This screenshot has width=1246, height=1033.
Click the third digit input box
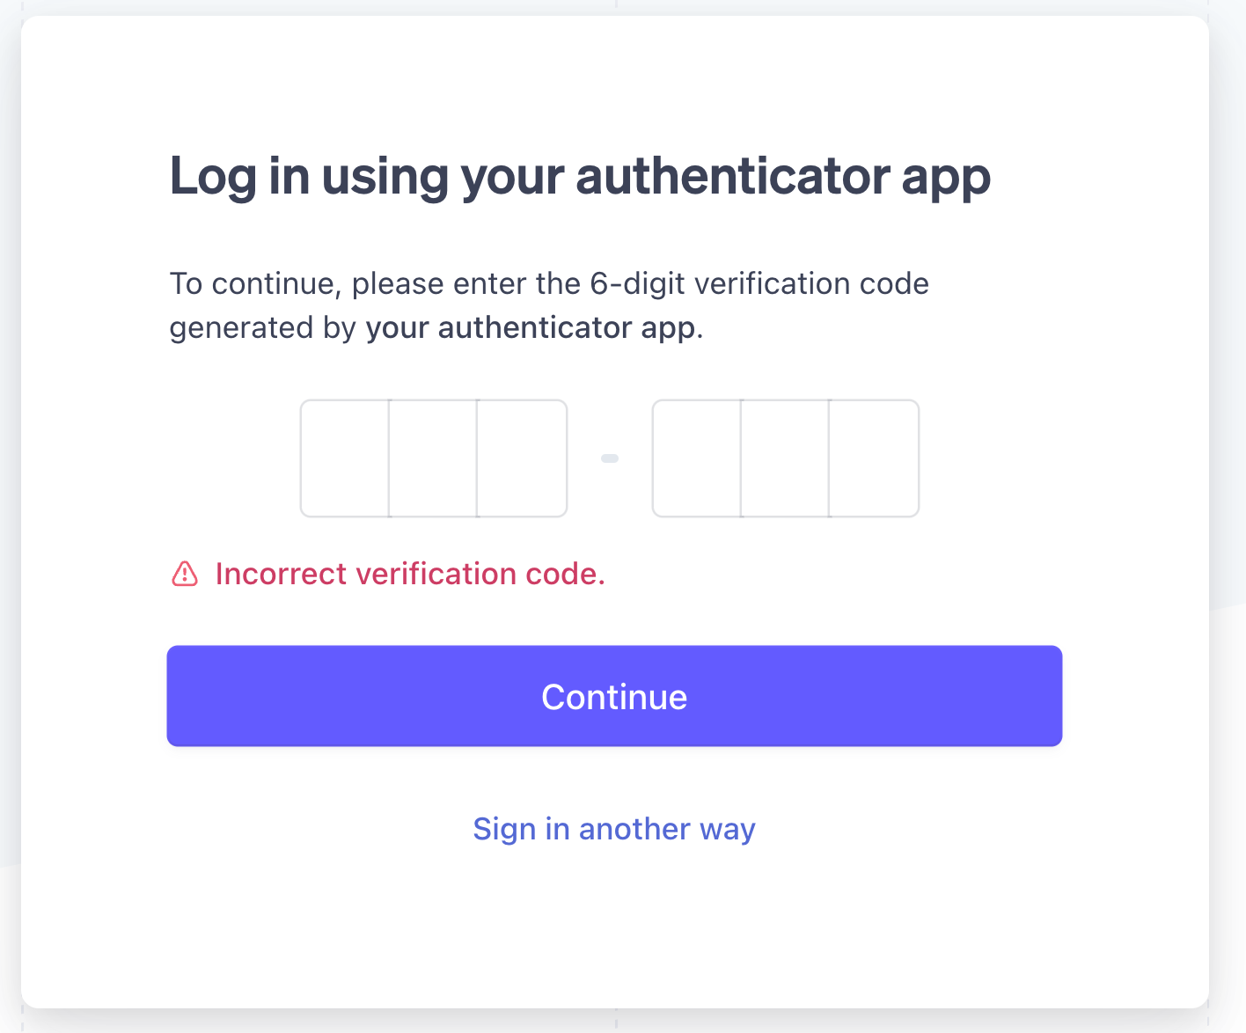(x=522, y=458)
